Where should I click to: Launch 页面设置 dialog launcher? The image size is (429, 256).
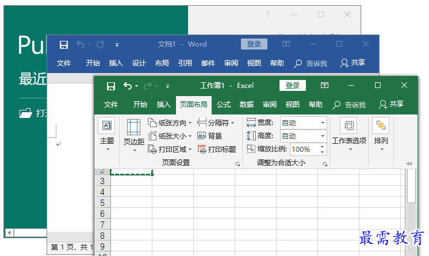tap(238, 165)
